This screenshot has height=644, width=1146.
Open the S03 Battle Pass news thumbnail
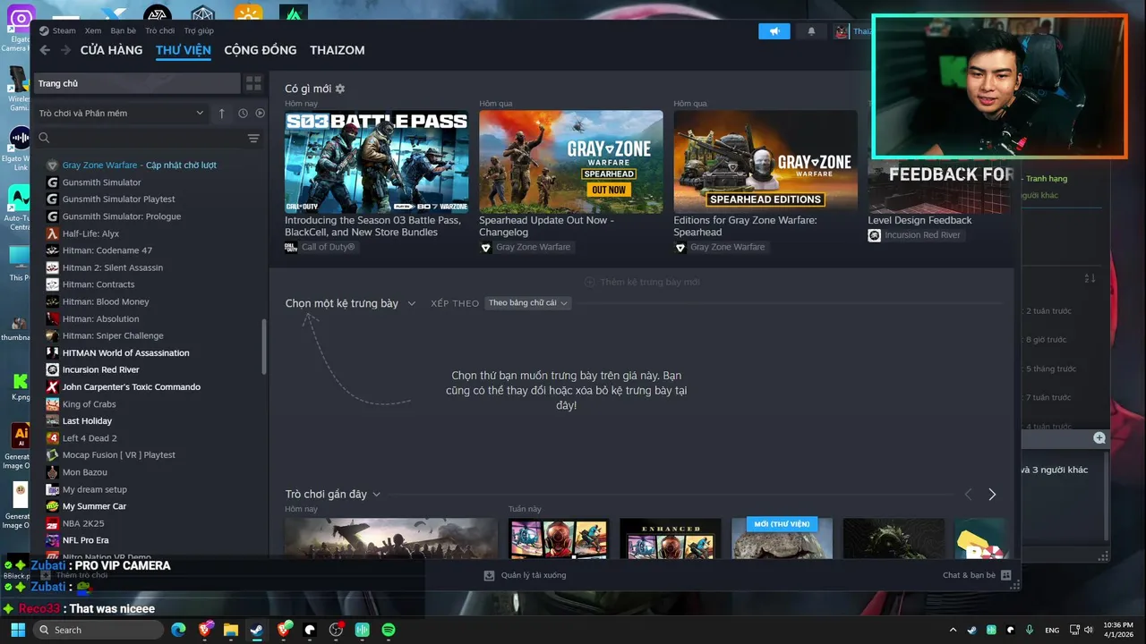(x=376, y=162)
